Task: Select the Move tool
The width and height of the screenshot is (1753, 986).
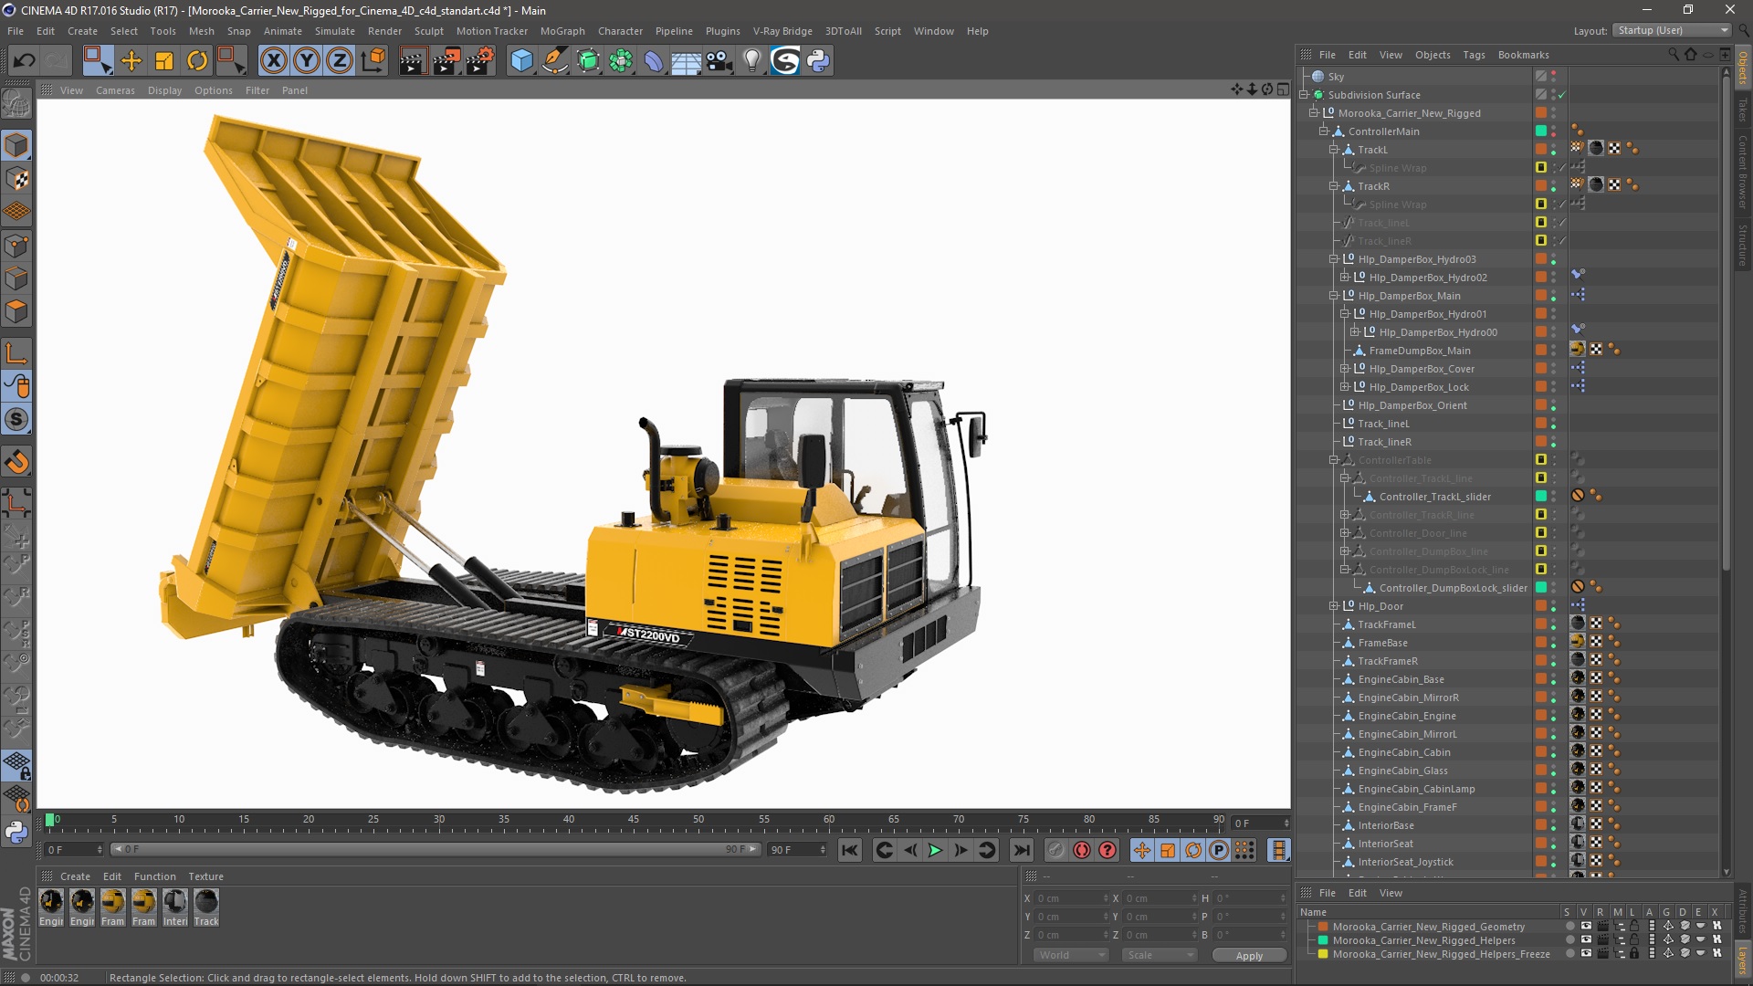Action: [x=131, y=61]
